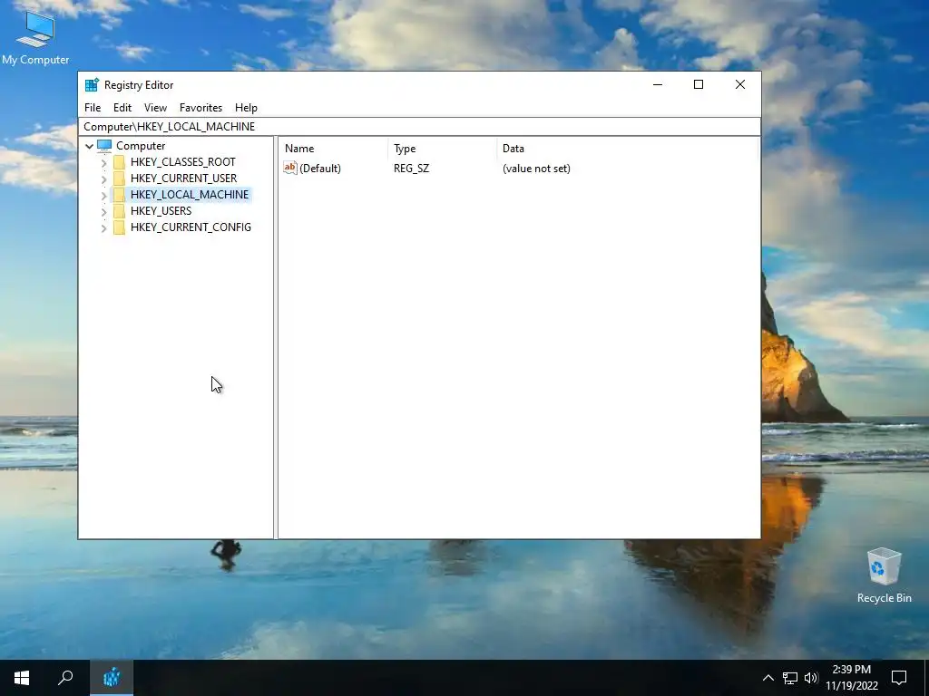Click the string value icon beside (Default)

click(x=289, y=168)
